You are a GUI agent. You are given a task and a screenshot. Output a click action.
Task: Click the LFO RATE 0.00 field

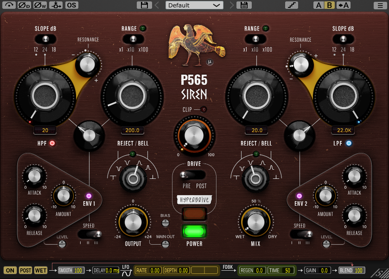148,270
